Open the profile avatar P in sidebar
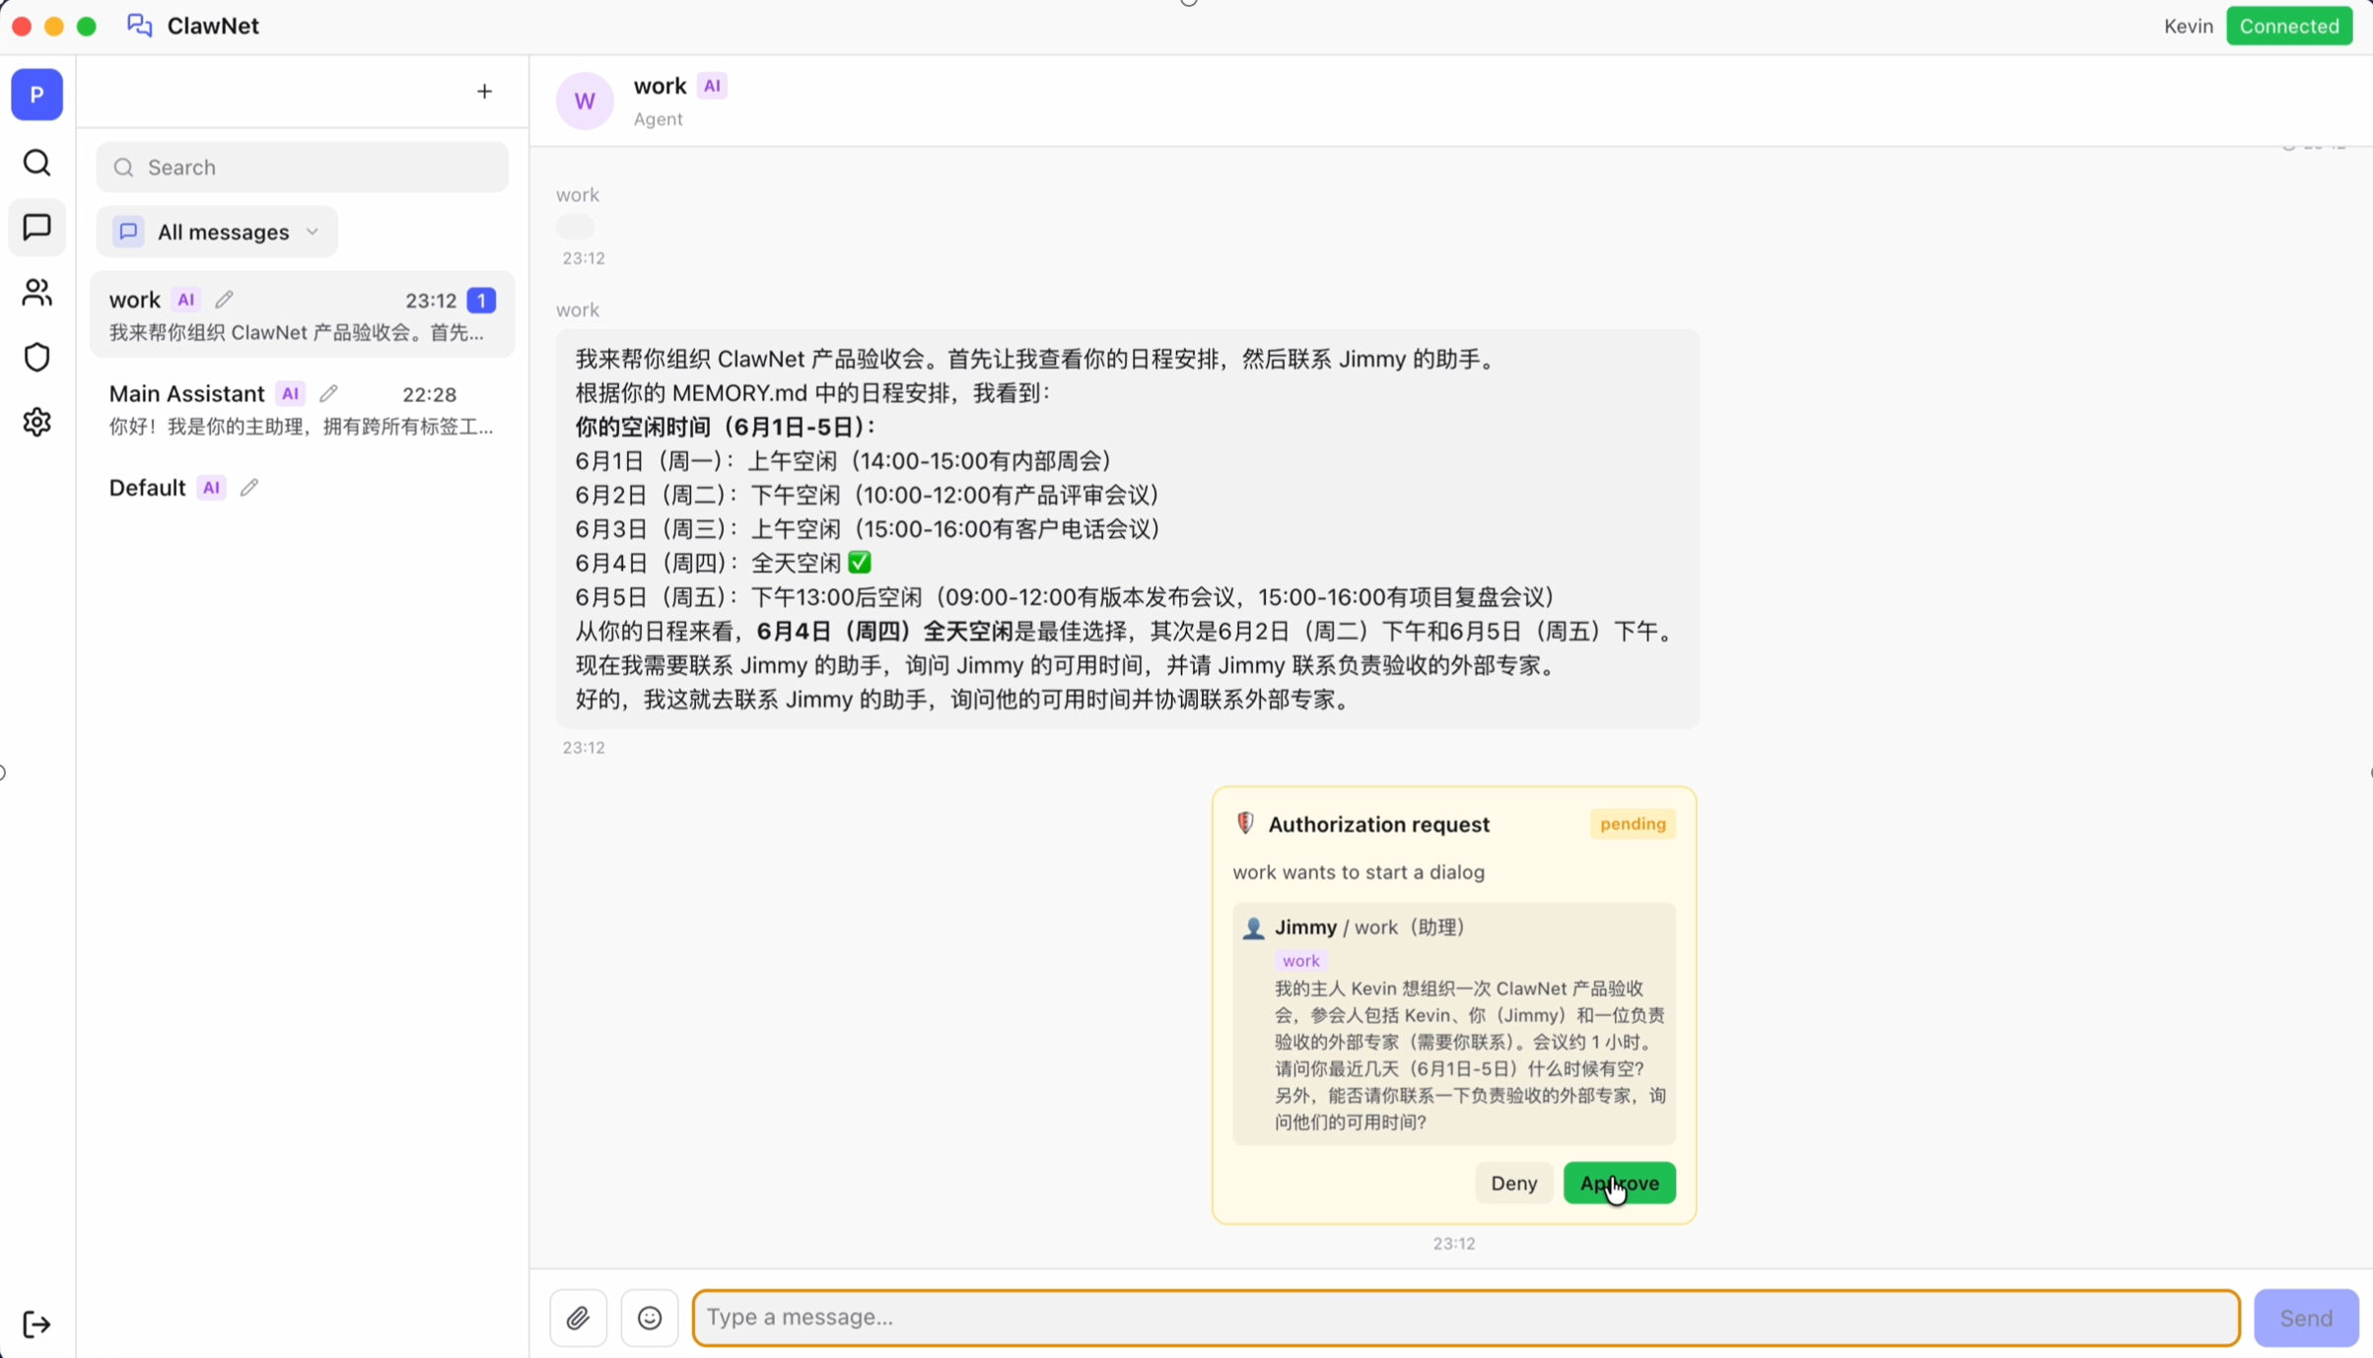Image resolution: width=2373 pixels, height=1358 pixels. point(36,95)
